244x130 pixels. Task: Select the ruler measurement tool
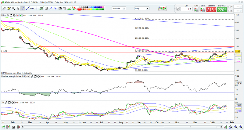click(4, 9)
